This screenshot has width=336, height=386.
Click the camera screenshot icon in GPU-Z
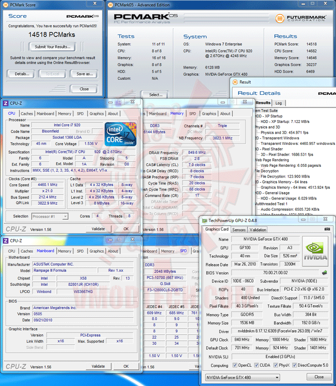(327, 229)
